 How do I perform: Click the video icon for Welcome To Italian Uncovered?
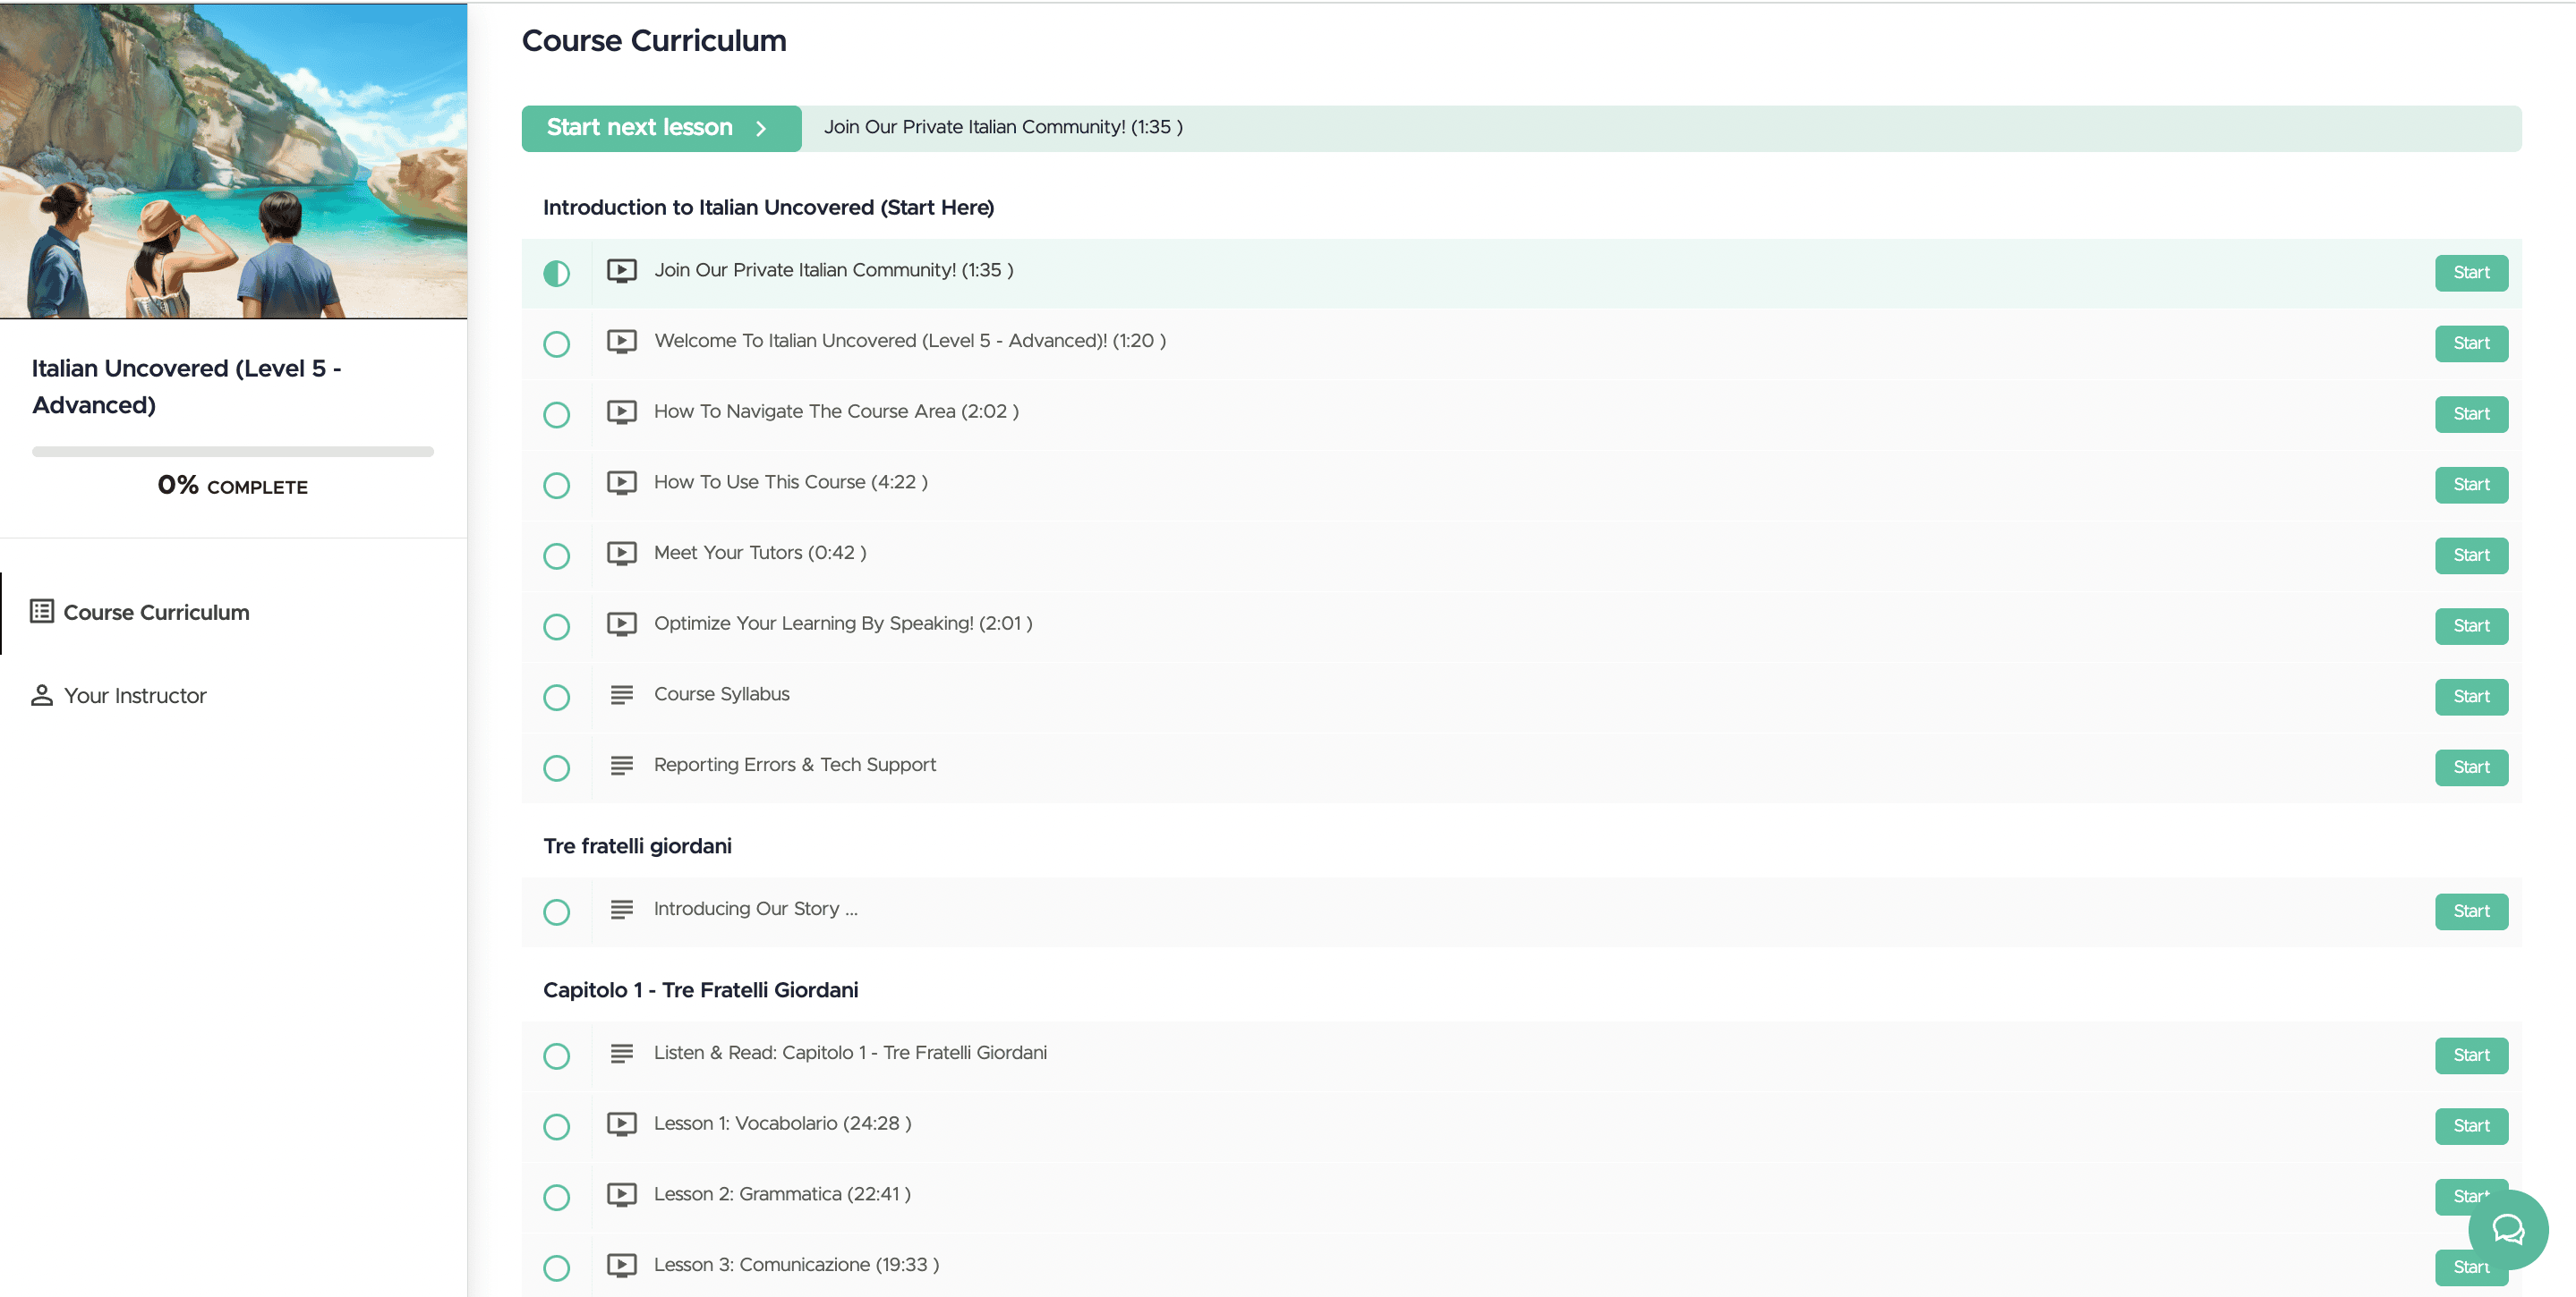[x=621, y=342]
